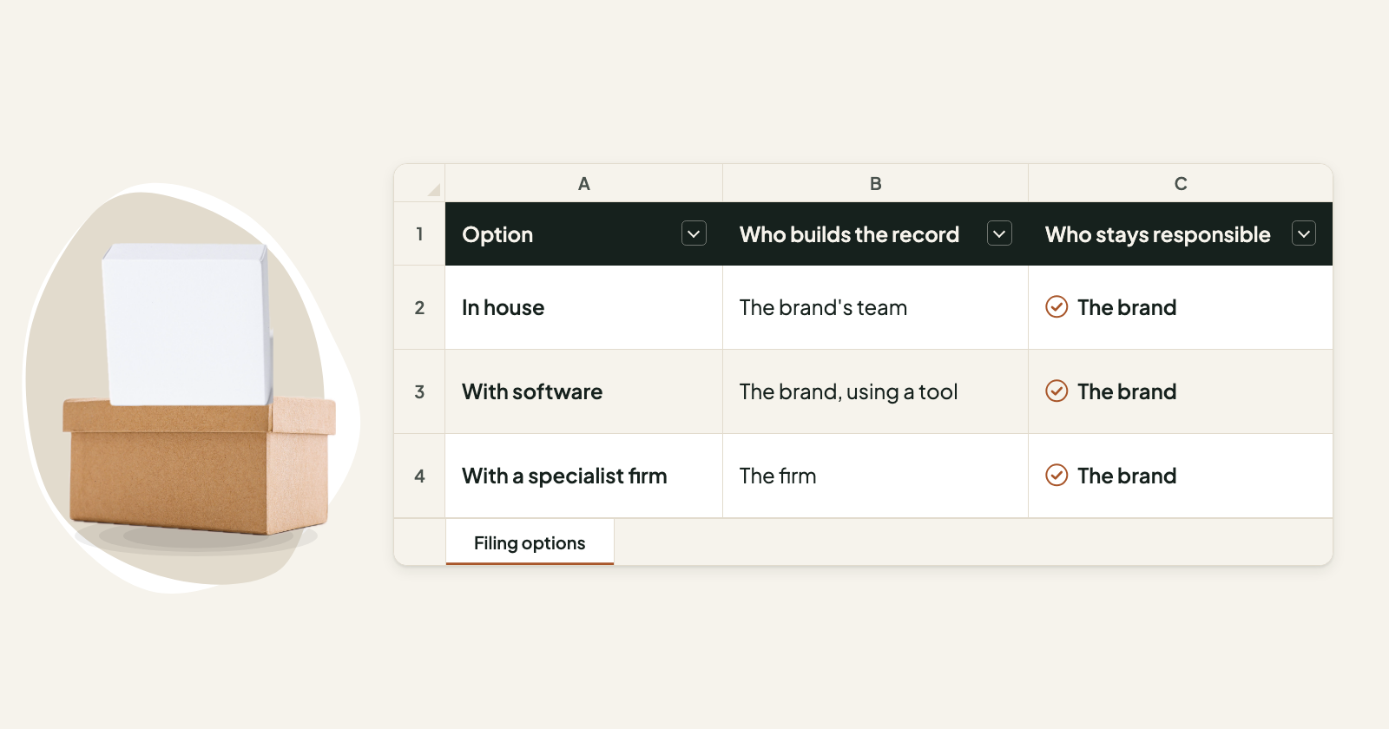Select row 3 header number
The image size is (1389, 729).
pyautogui.click(x=419, y=391)
